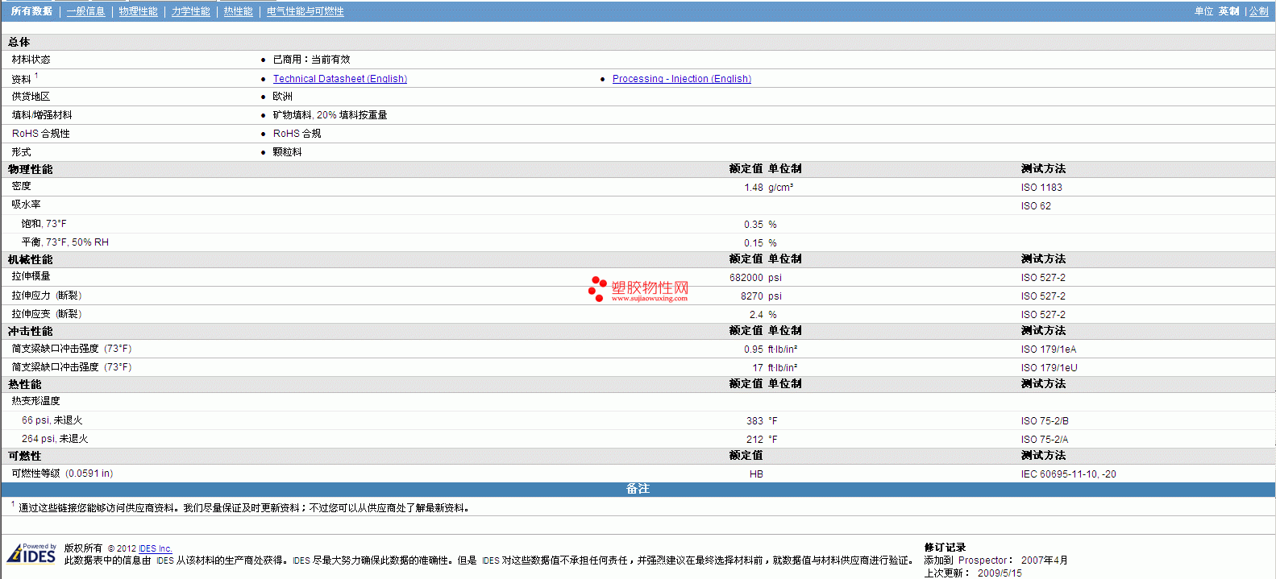Click the 饱和, 73°F row label
Viewport: 1276px width, 579px height.
tap(44, 224)
